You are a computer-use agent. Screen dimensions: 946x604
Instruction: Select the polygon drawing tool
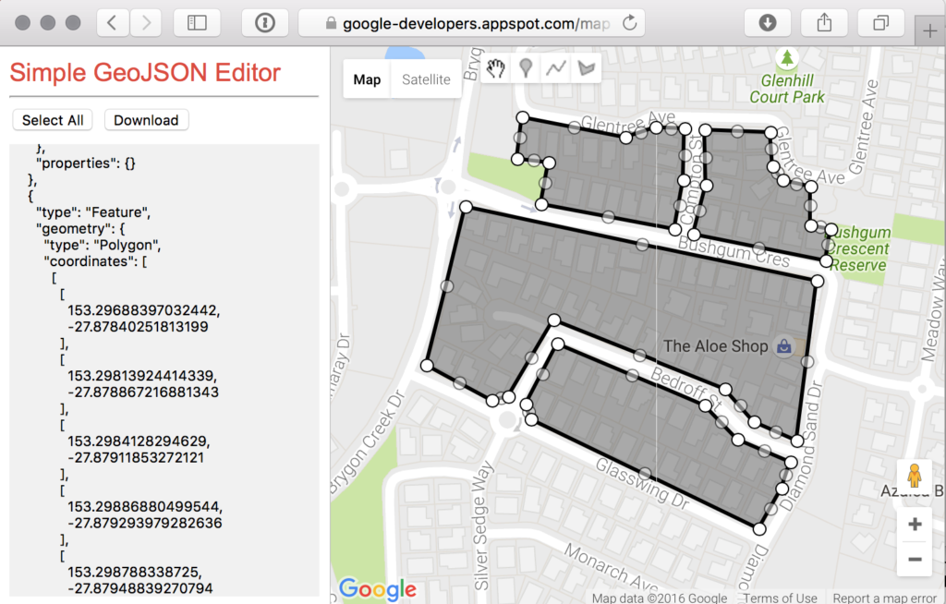[586, 67]
